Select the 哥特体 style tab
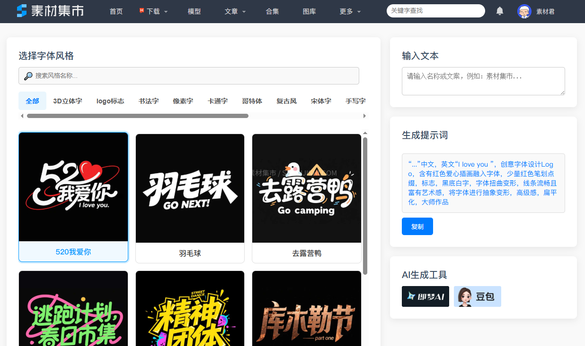 [x=252, y=101]
